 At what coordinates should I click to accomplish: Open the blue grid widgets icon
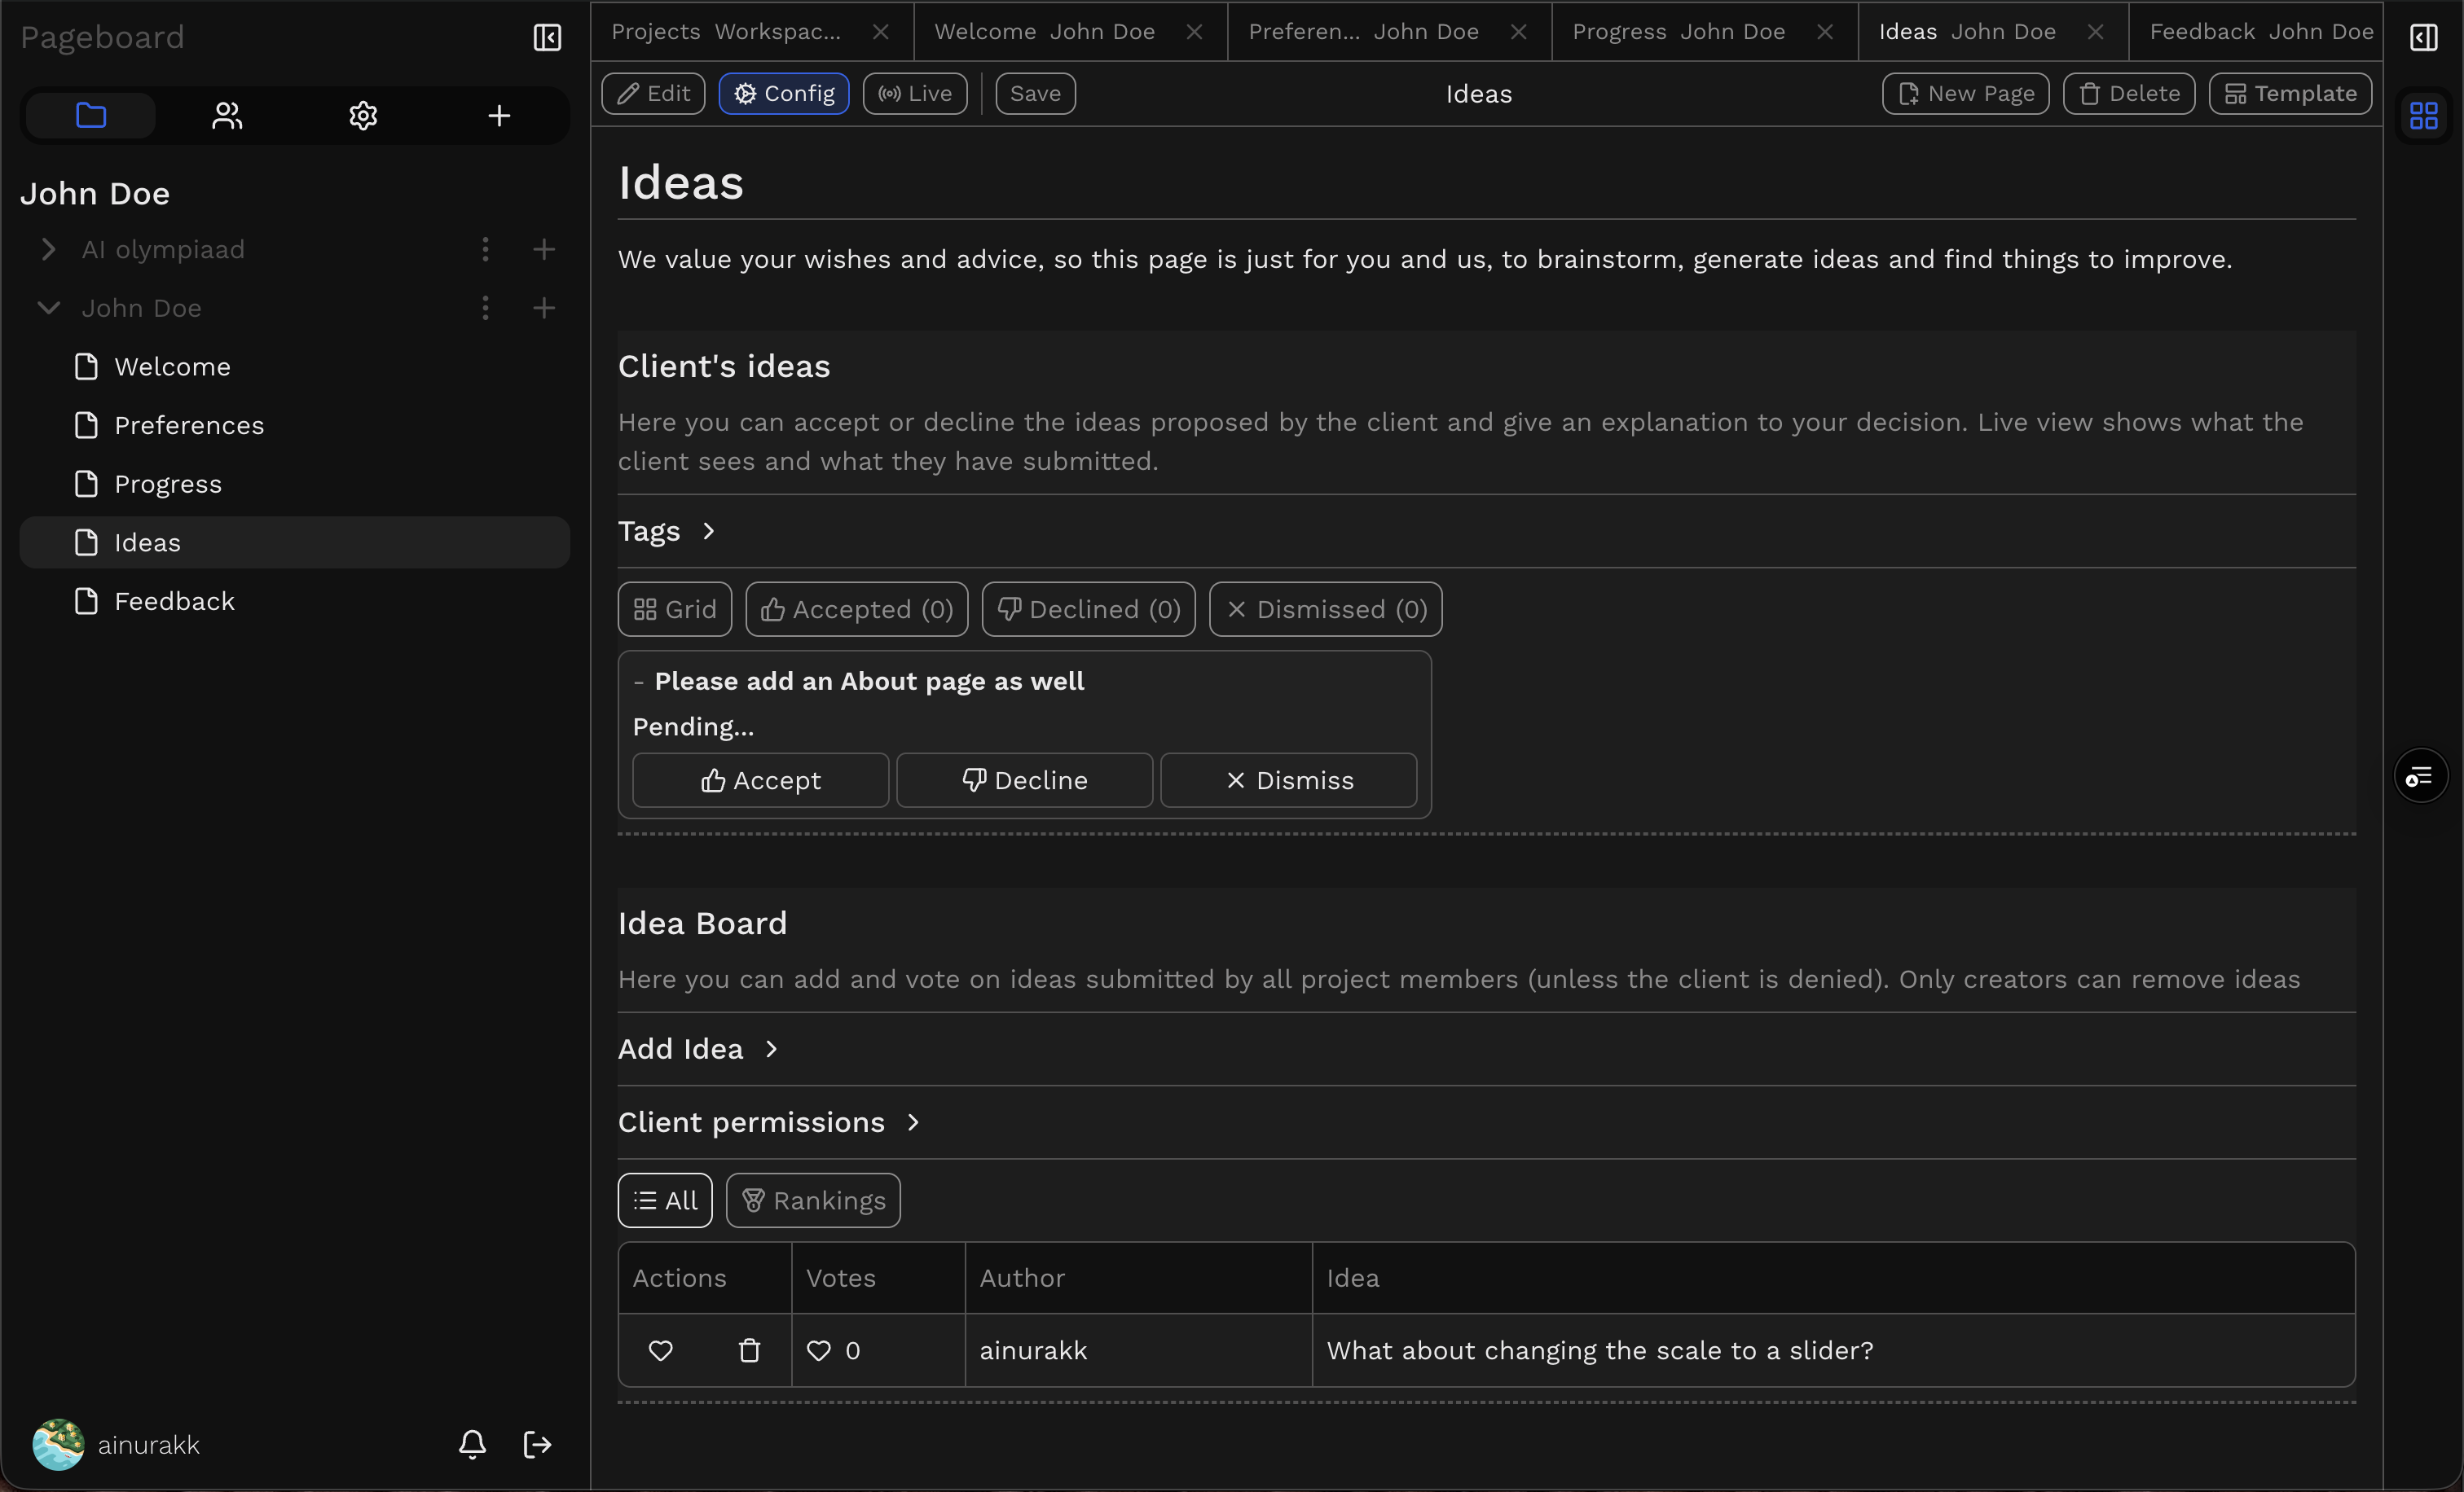tap(2423, 116)
